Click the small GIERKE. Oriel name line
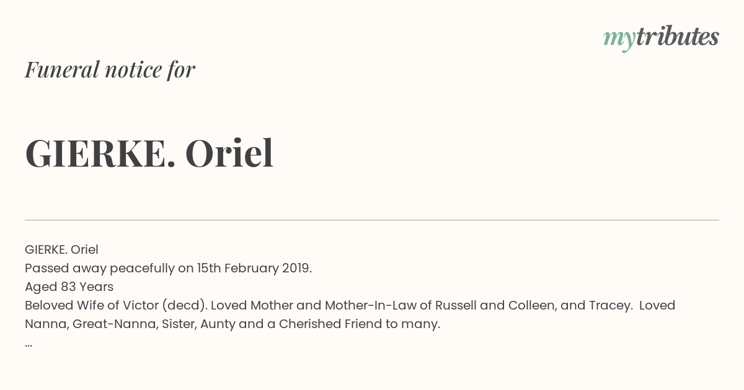Image resolution: width=744 pixels, height=390 pixels. [61, 250]
